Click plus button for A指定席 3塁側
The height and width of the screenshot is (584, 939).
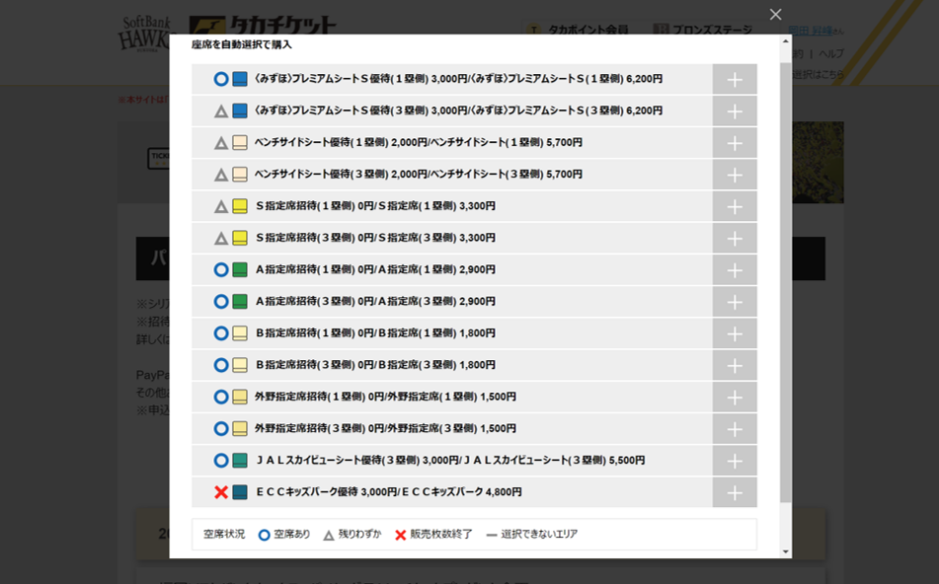point(734,302)
